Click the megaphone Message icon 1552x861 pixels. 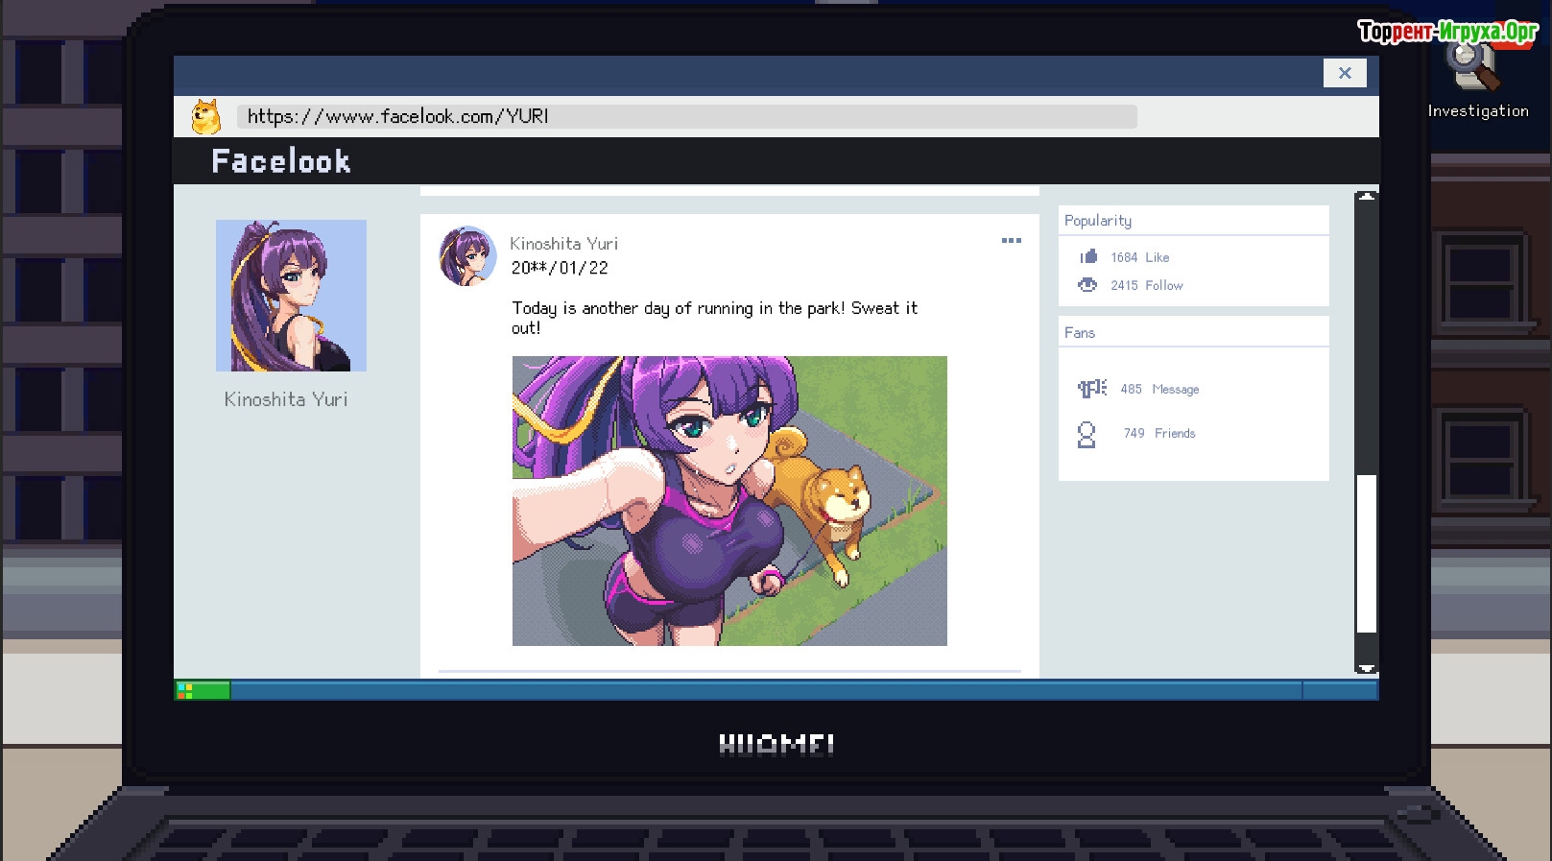click(1091, 389)
